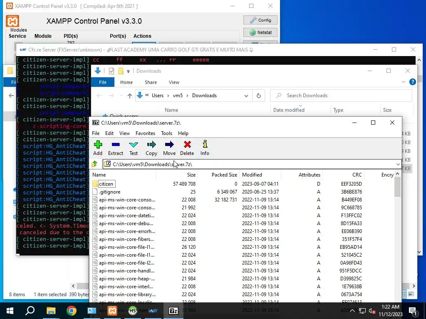The image size is (426, 319).
Task: Sort Downloads by Date modified column
Action: coord(289,110)
